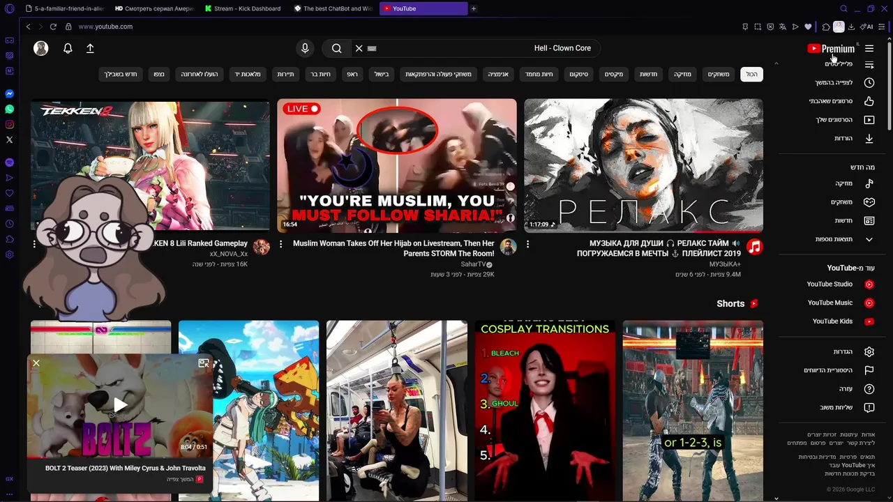Screen dimensions: 893x502
Task: Collapse the panel with the small up chevron
Action: [x=776, y=63]
